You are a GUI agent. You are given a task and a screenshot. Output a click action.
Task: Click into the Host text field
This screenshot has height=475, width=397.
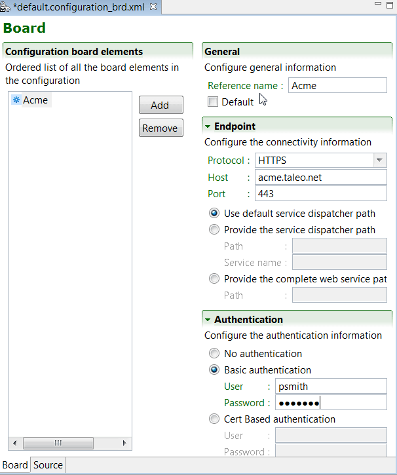320,177
